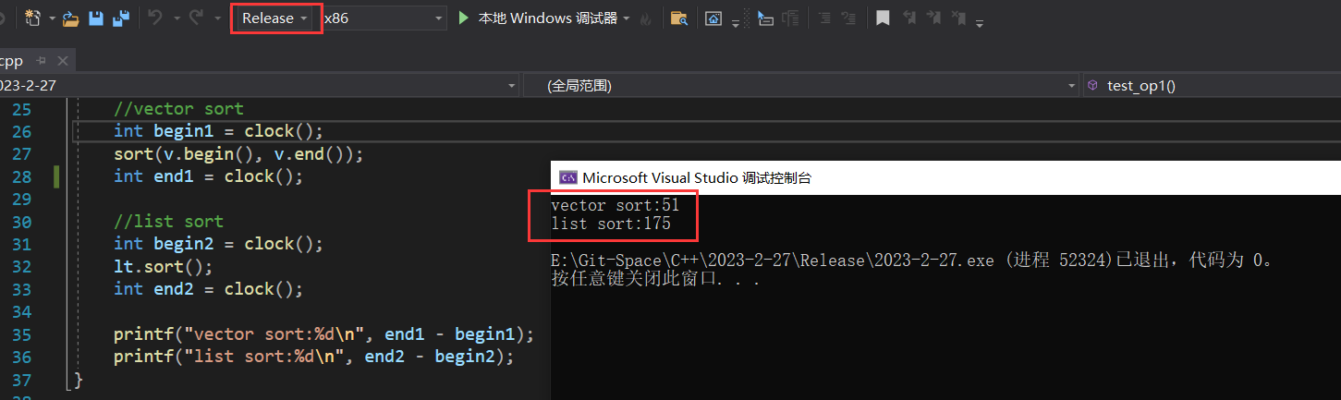Open the toolbar overflow options after the home icon
Image resolution: width=1341 pixels, height=400 pixels.
tap(736, 22)
